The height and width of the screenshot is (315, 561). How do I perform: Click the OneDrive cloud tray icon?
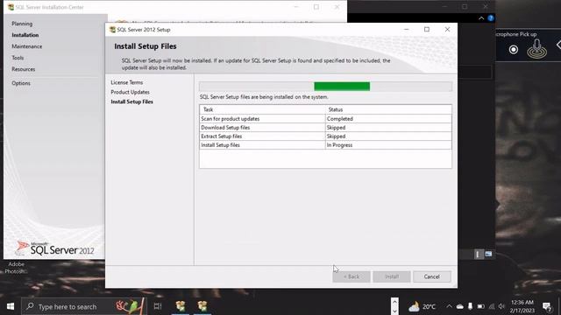click(460, 306)
